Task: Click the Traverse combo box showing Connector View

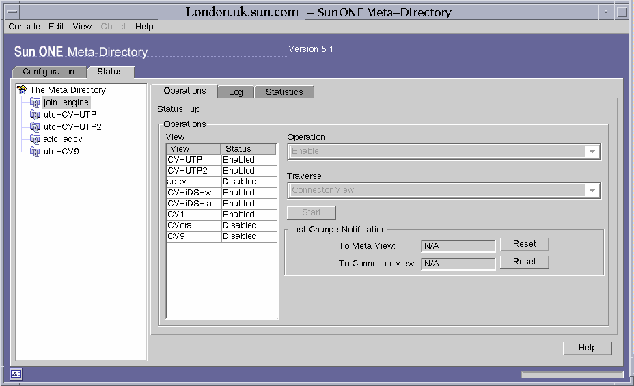Action: pos(444,191)
